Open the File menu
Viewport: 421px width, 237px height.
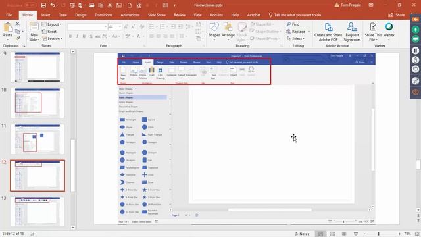click(x=9, y=15)
